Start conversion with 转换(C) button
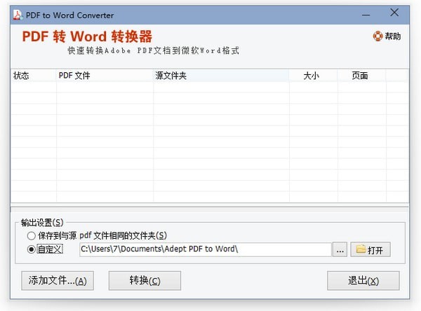The height and width of the screenshot is (311, 421). (x=145, y=281)
